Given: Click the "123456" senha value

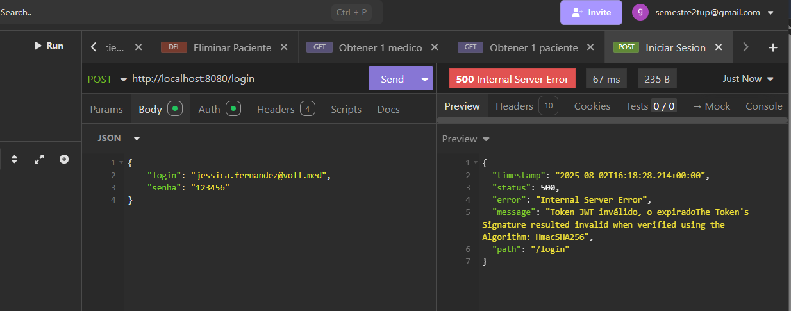Looking at the screenshot, I should (x=210, y=187).
